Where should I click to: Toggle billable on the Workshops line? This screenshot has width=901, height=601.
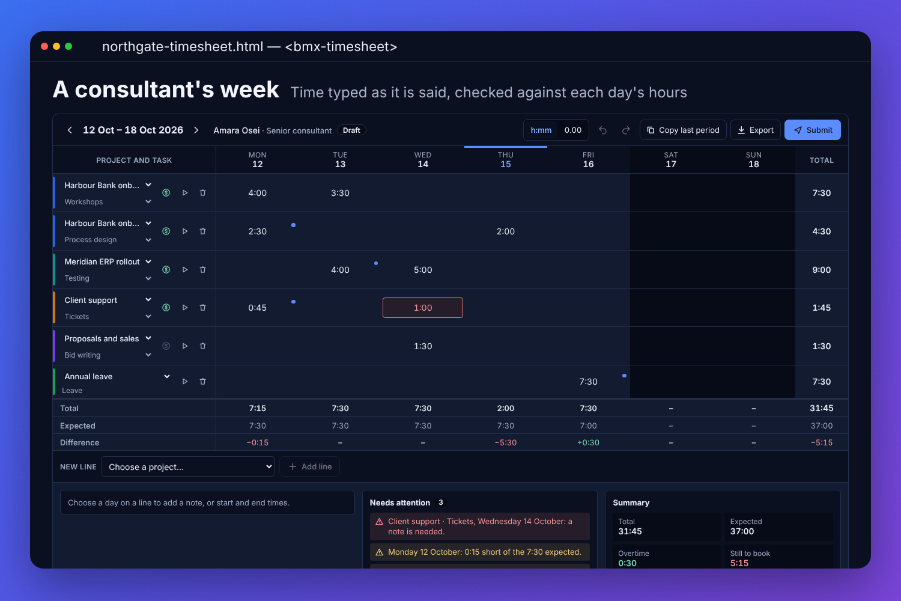[166, 193]
